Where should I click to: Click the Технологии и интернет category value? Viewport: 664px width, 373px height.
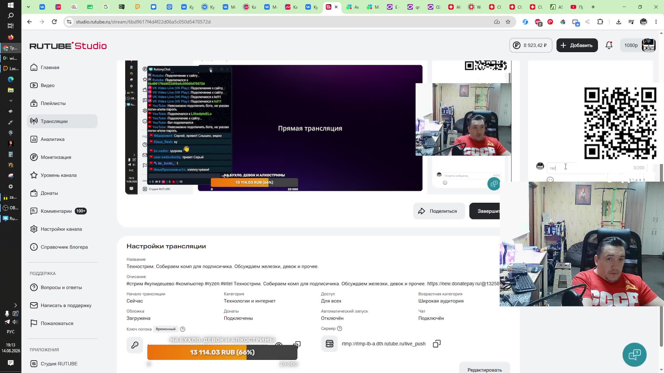click(x=250, y=301)
